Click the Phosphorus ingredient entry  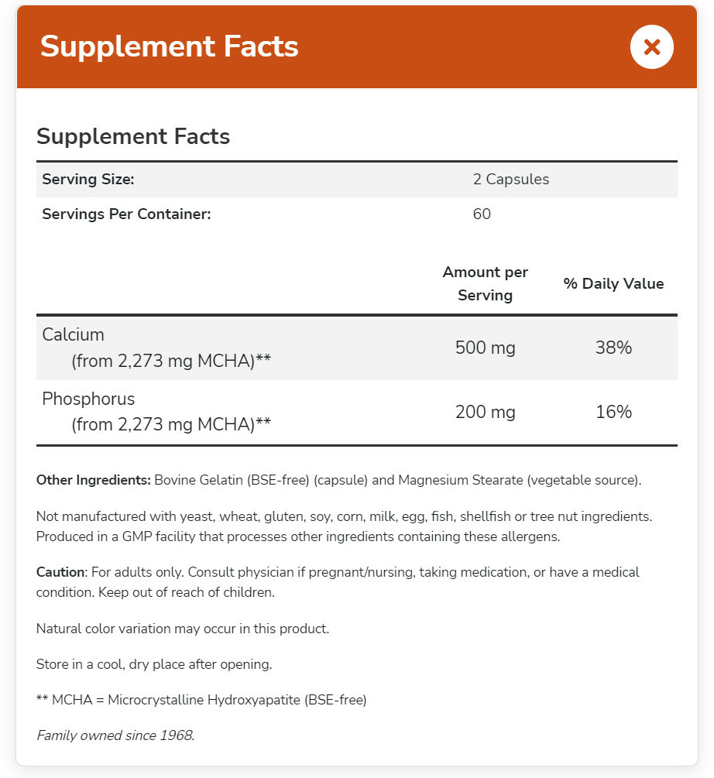[88, 399]
